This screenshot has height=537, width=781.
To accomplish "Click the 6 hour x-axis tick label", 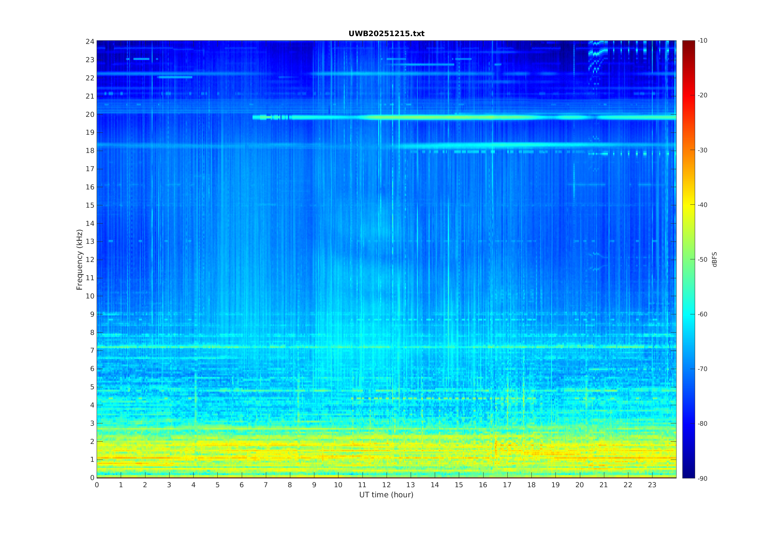I will click(241, 485).
